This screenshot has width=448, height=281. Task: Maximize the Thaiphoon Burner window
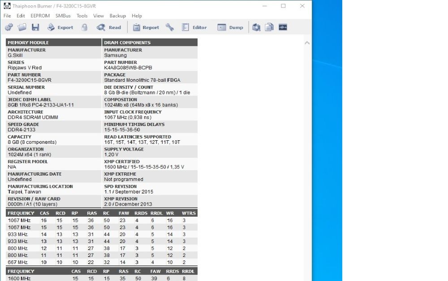[x=283, y=6]
